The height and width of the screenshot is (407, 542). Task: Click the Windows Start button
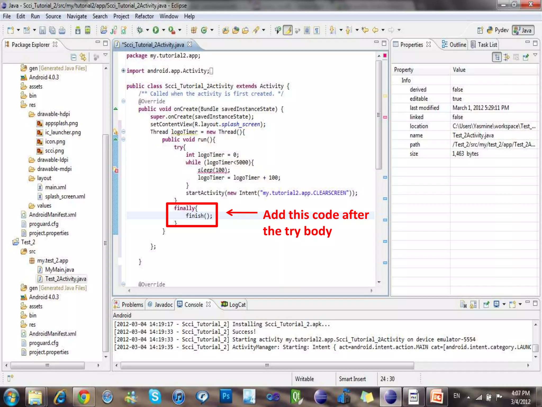[11, 397]
